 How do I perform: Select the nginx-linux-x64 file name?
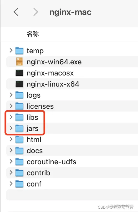[x=53, y=84]
